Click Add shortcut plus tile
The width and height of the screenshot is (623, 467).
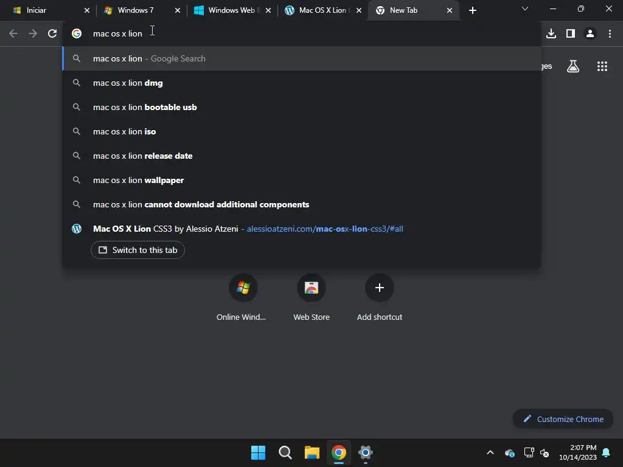[x=380, y=298]
